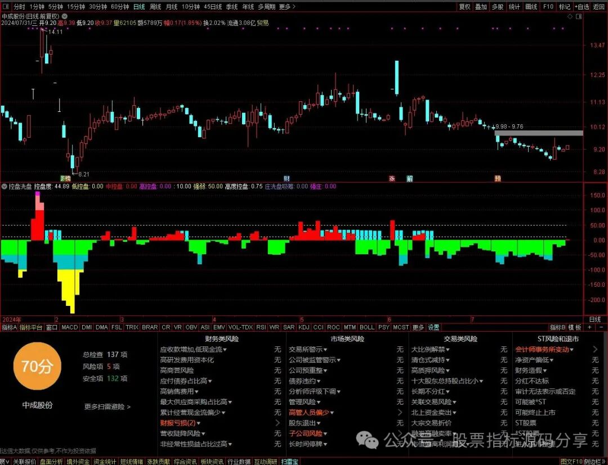Screen dimensions: 608x465
Task: Open the F10 company info
Action: pos(548,7)
